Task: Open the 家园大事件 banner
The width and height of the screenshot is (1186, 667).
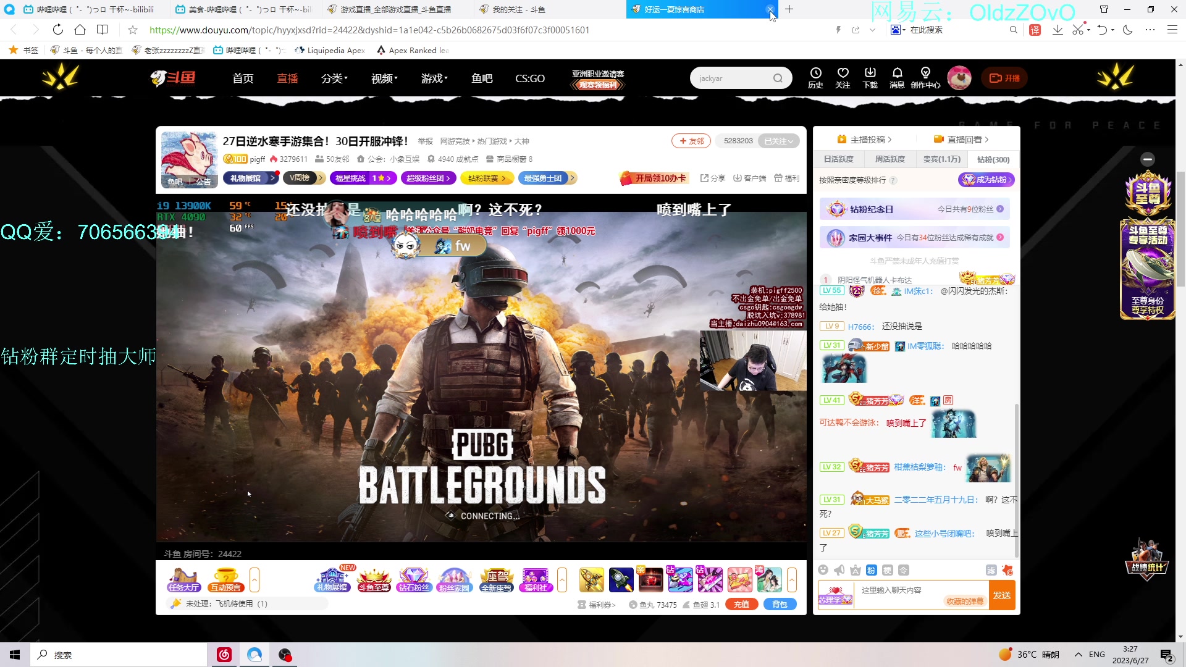Action: coord(915,237)
